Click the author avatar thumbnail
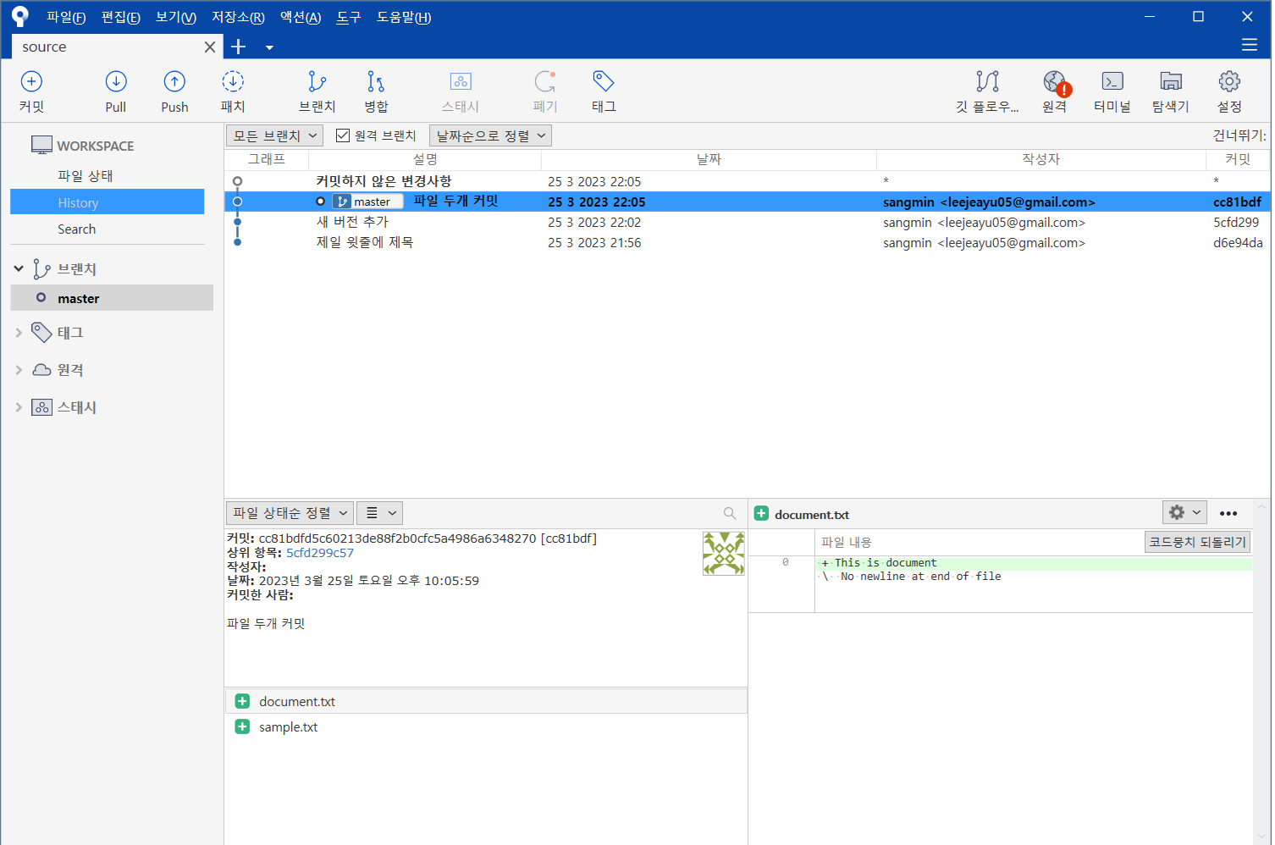 (724, 554)
